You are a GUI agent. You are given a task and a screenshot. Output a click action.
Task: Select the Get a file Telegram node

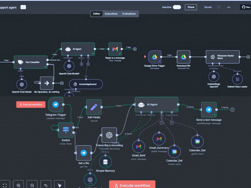(x=84, y=153)
